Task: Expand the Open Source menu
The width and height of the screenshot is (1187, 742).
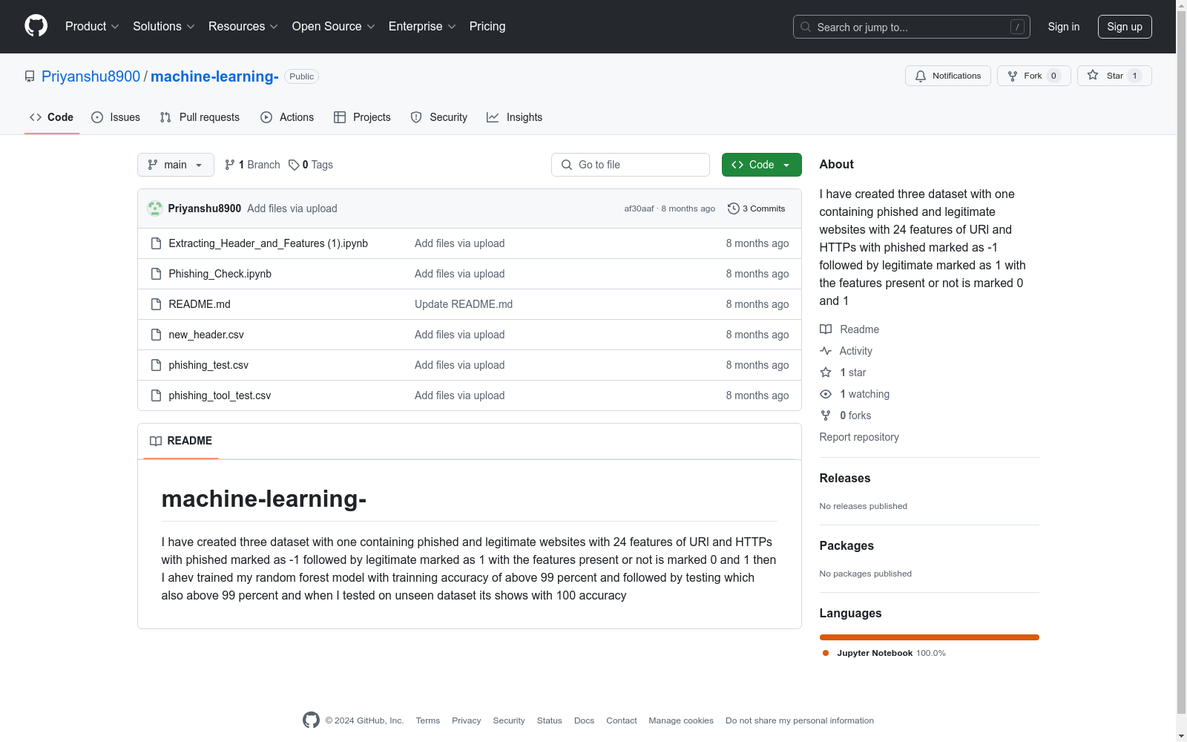Action: [334, 27]
